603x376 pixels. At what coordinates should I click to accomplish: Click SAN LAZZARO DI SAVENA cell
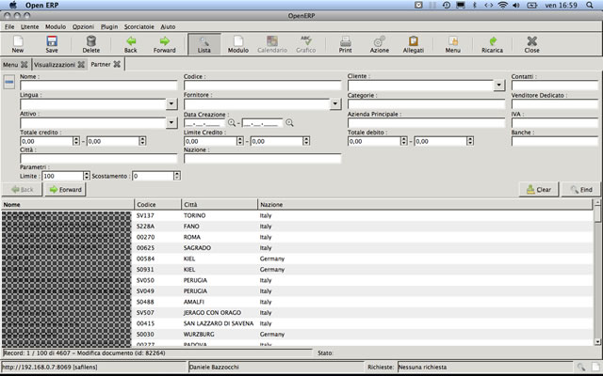219,323
